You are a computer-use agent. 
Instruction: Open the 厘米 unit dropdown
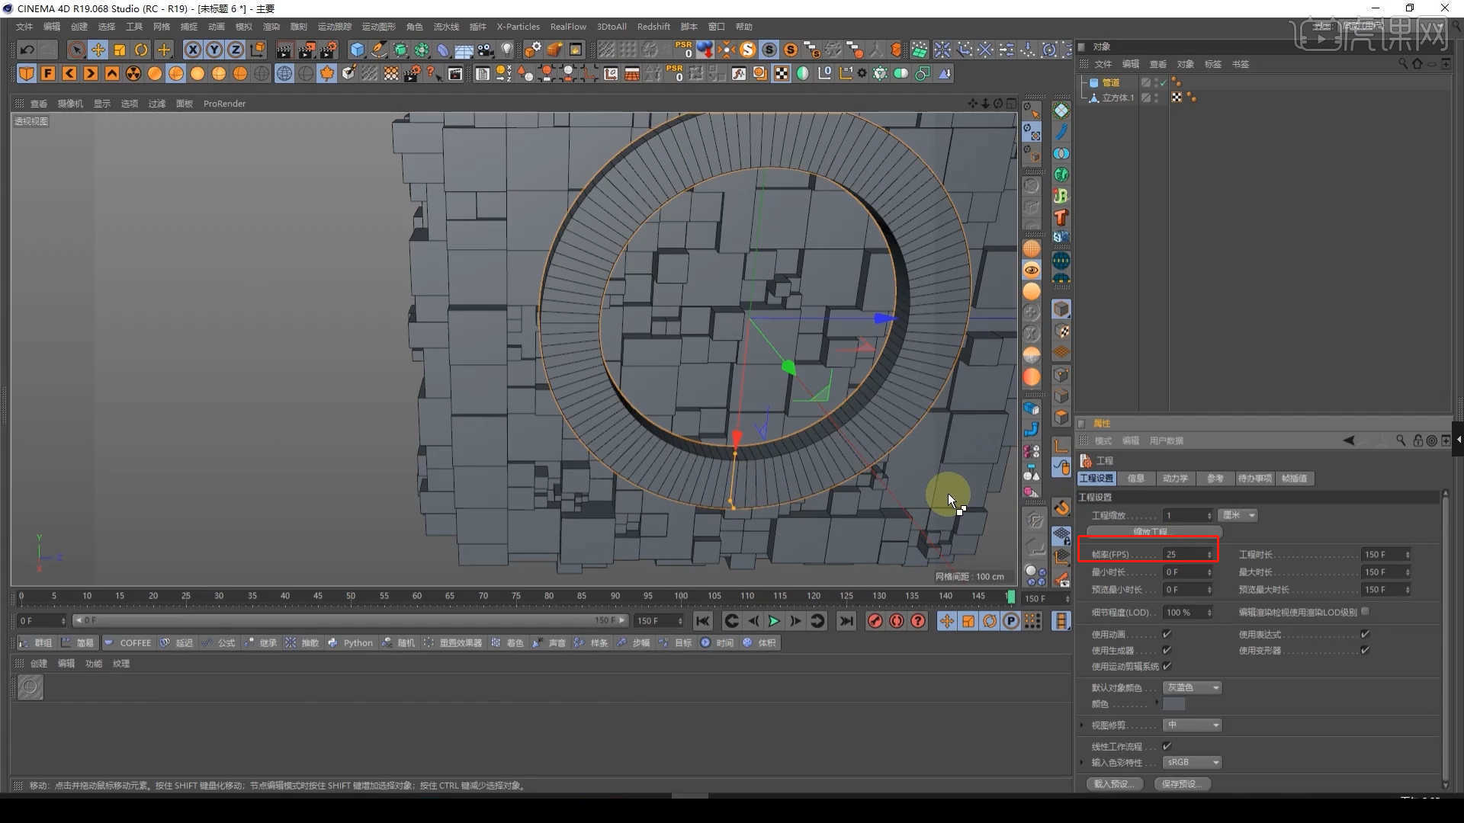click(x=1238, y=515)
